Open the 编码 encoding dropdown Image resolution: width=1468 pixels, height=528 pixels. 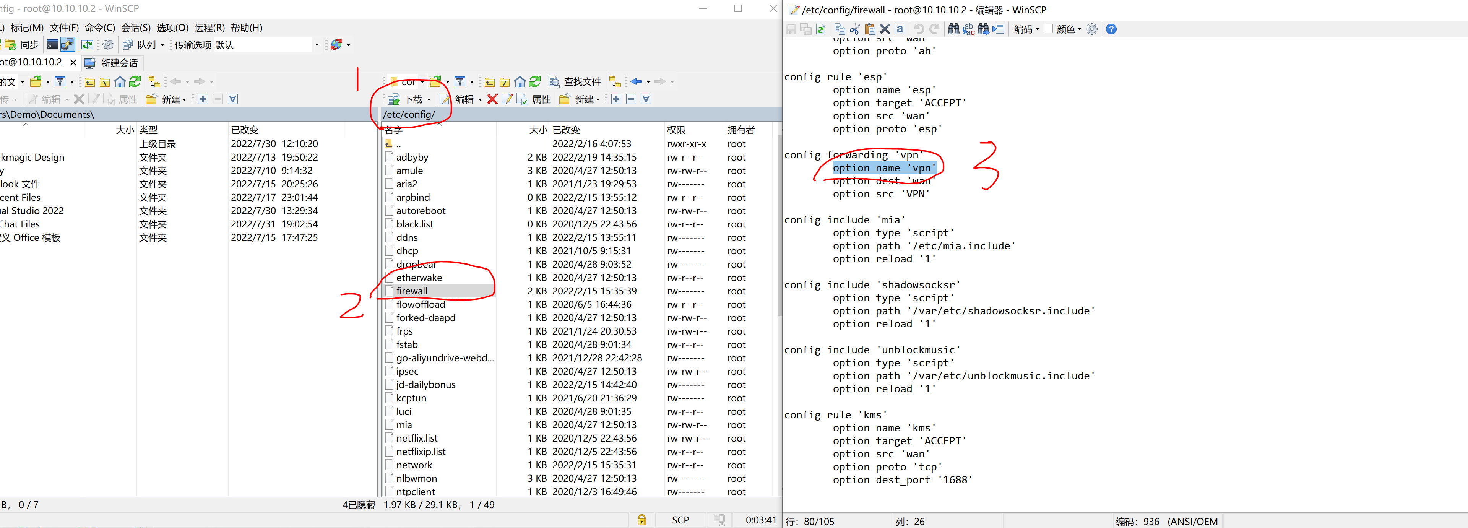(x=1025, y=29)
